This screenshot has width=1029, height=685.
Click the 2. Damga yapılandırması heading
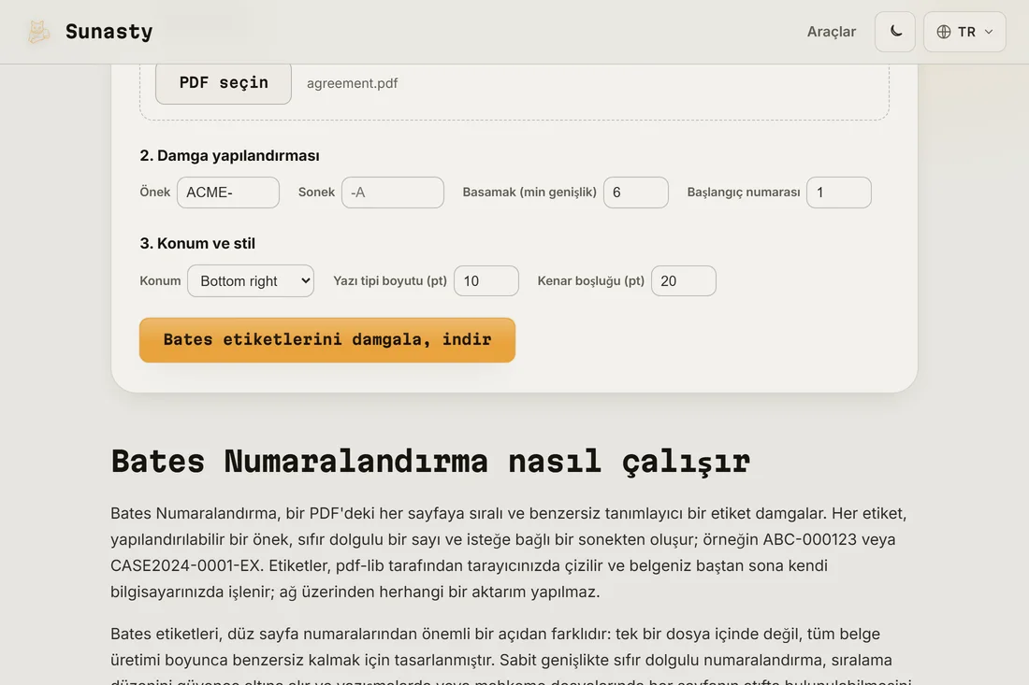[x=230, y=155]
